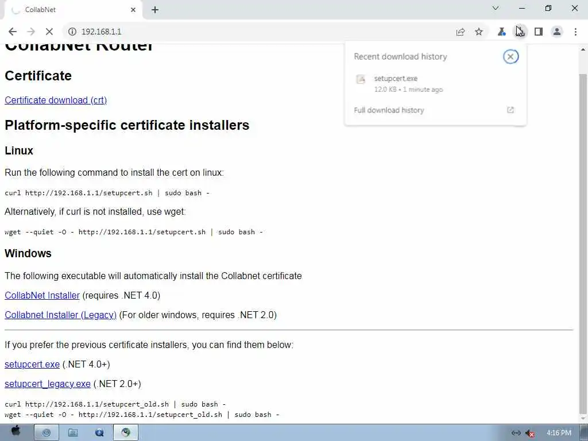Click the 4:16 PM clock
Viewport: 588px width, 441px height.
pos(559,433)
